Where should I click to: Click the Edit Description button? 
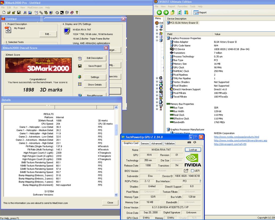click(x=95, y=58)
